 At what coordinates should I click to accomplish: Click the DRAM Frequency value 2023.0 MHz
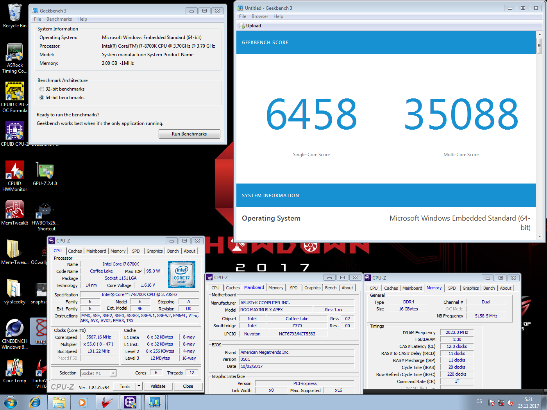pyautogui.click(x=457, y=333)
